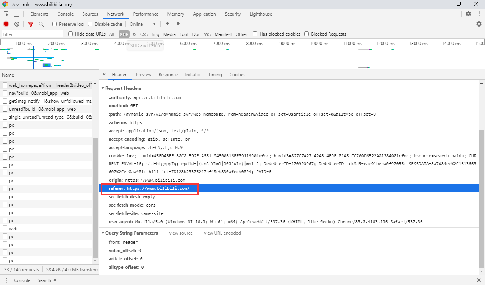Viewport: 485px width, 285px height.
Task: Clear the network log
Action: pyautogui.click(x=17, y=24)
